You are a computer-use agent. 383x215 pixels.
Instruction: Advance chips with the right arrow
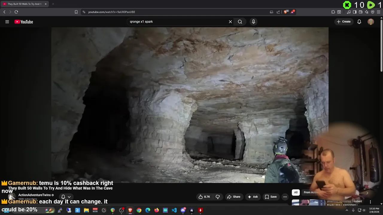pyautogui.click(x=367, y=193)
